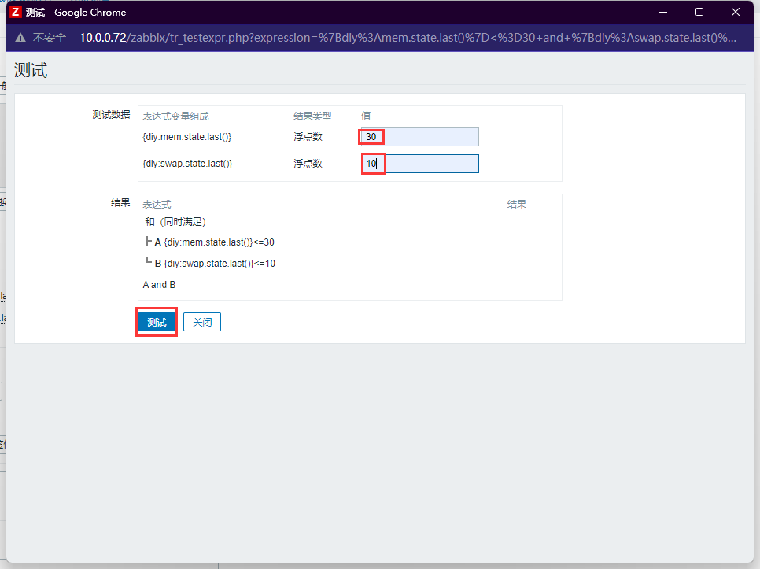Click the 'A and B' expression text
The height and width of the screenshot is (569, 760).
pyautogui.click(x=159, y=285)
